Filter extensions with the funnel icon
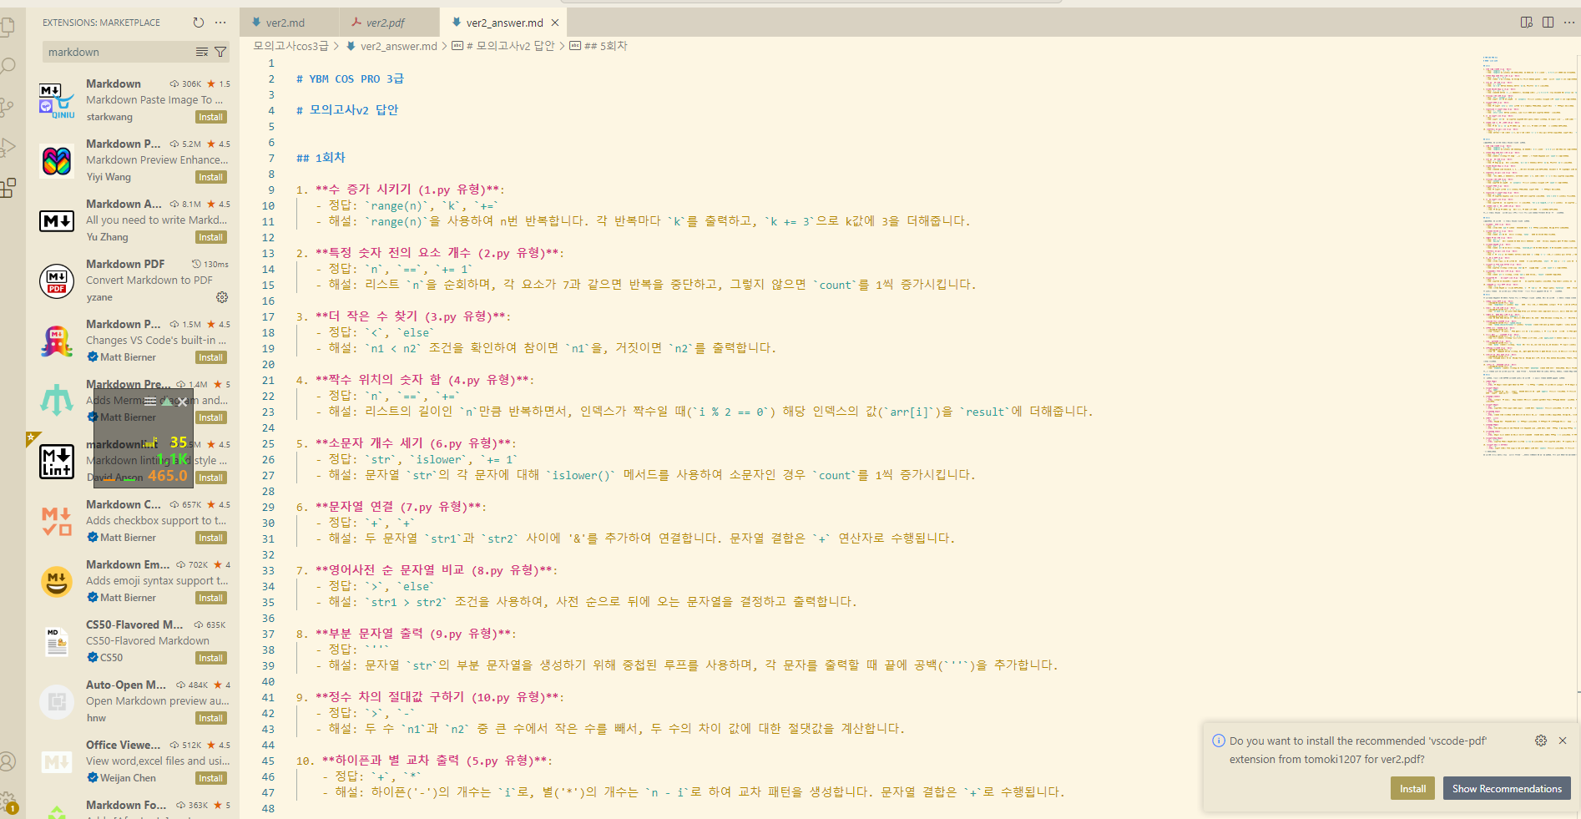The width and height of the screenshot is (1581, 819). point(220,52)
